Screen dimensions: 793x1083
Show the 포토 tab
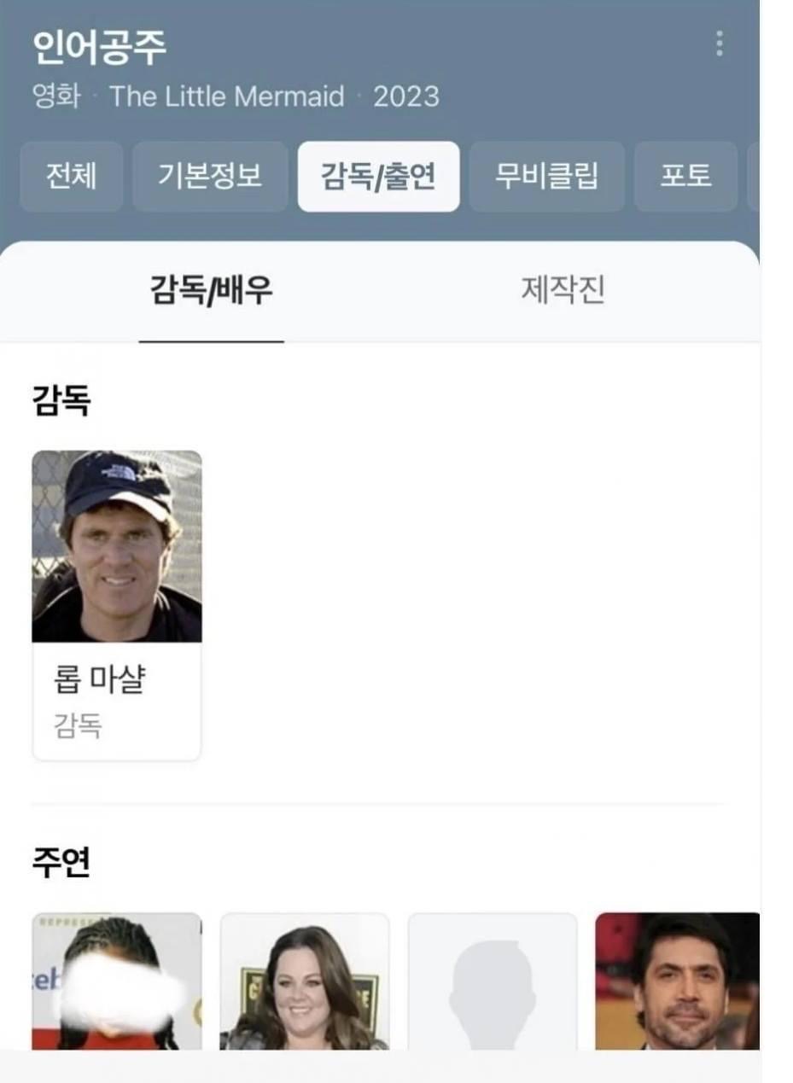[685, 177]
